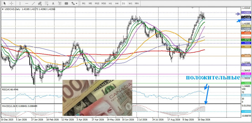Select the horizontal line drawing tool
The width and height of the screenshot is (252, 123).
click(x=27, y=3)
